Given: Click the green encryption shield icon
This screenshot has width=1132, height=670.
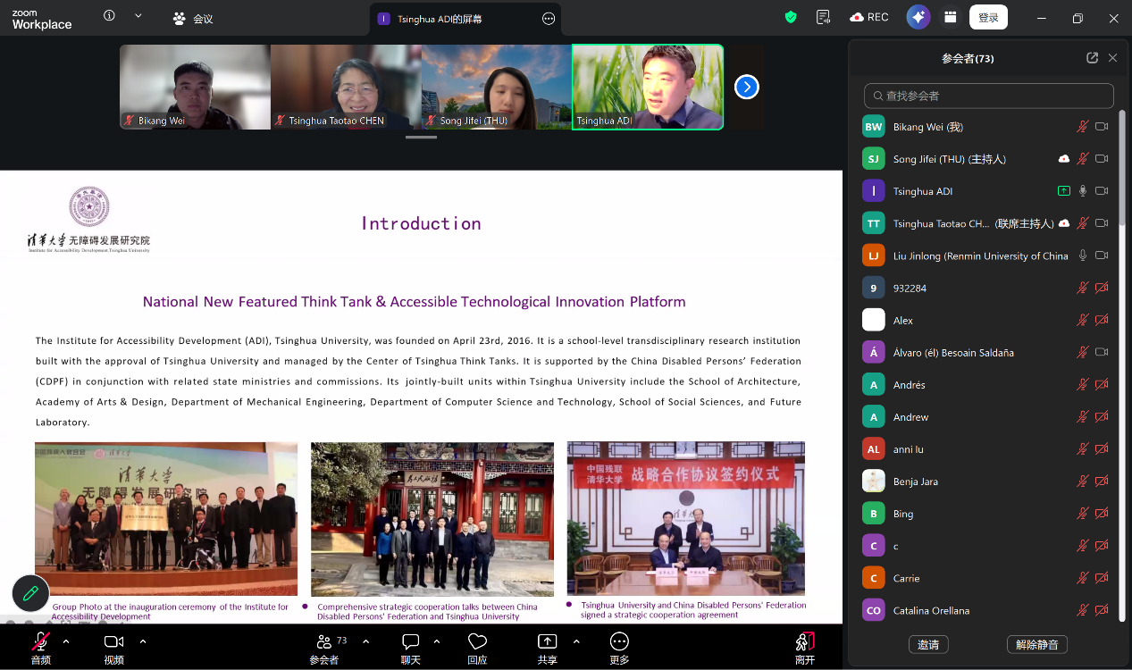Looking at the screenshot, I should coord(791,17).
